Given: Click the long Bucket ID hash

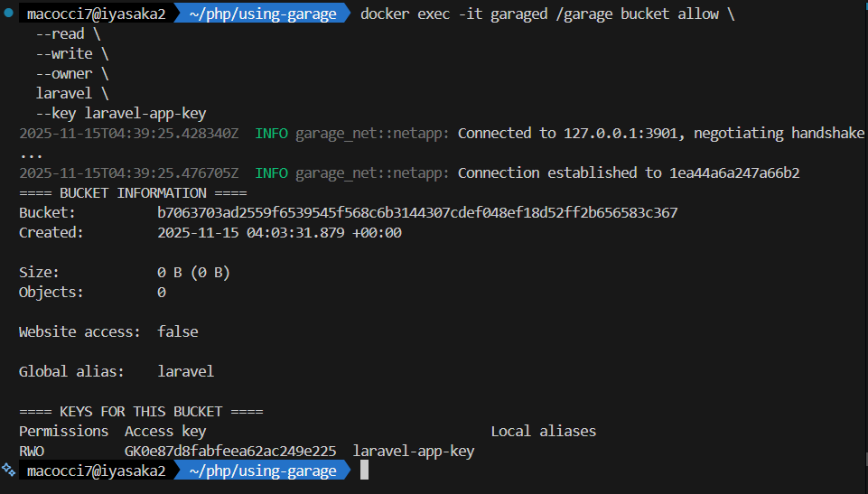Looking at the screenshot, I should coord(416,213).
